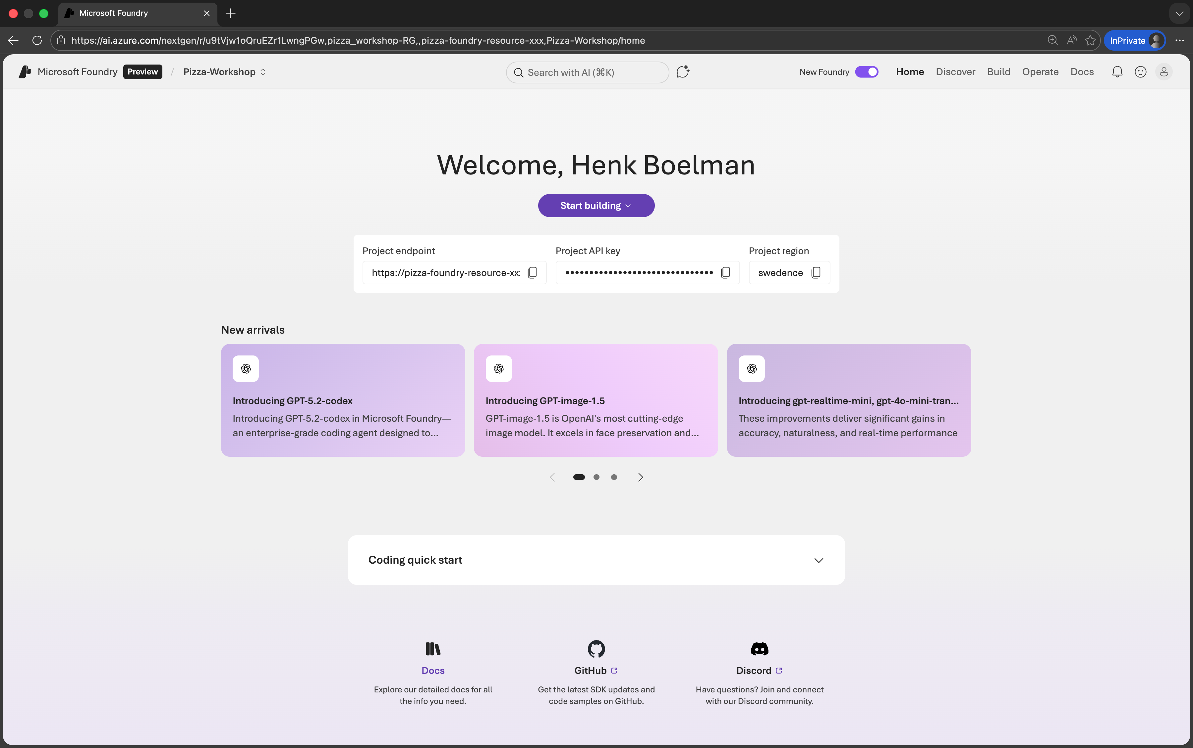Copy the Project API key
The width and height of the screenshot is (1193, 748).
725,273
